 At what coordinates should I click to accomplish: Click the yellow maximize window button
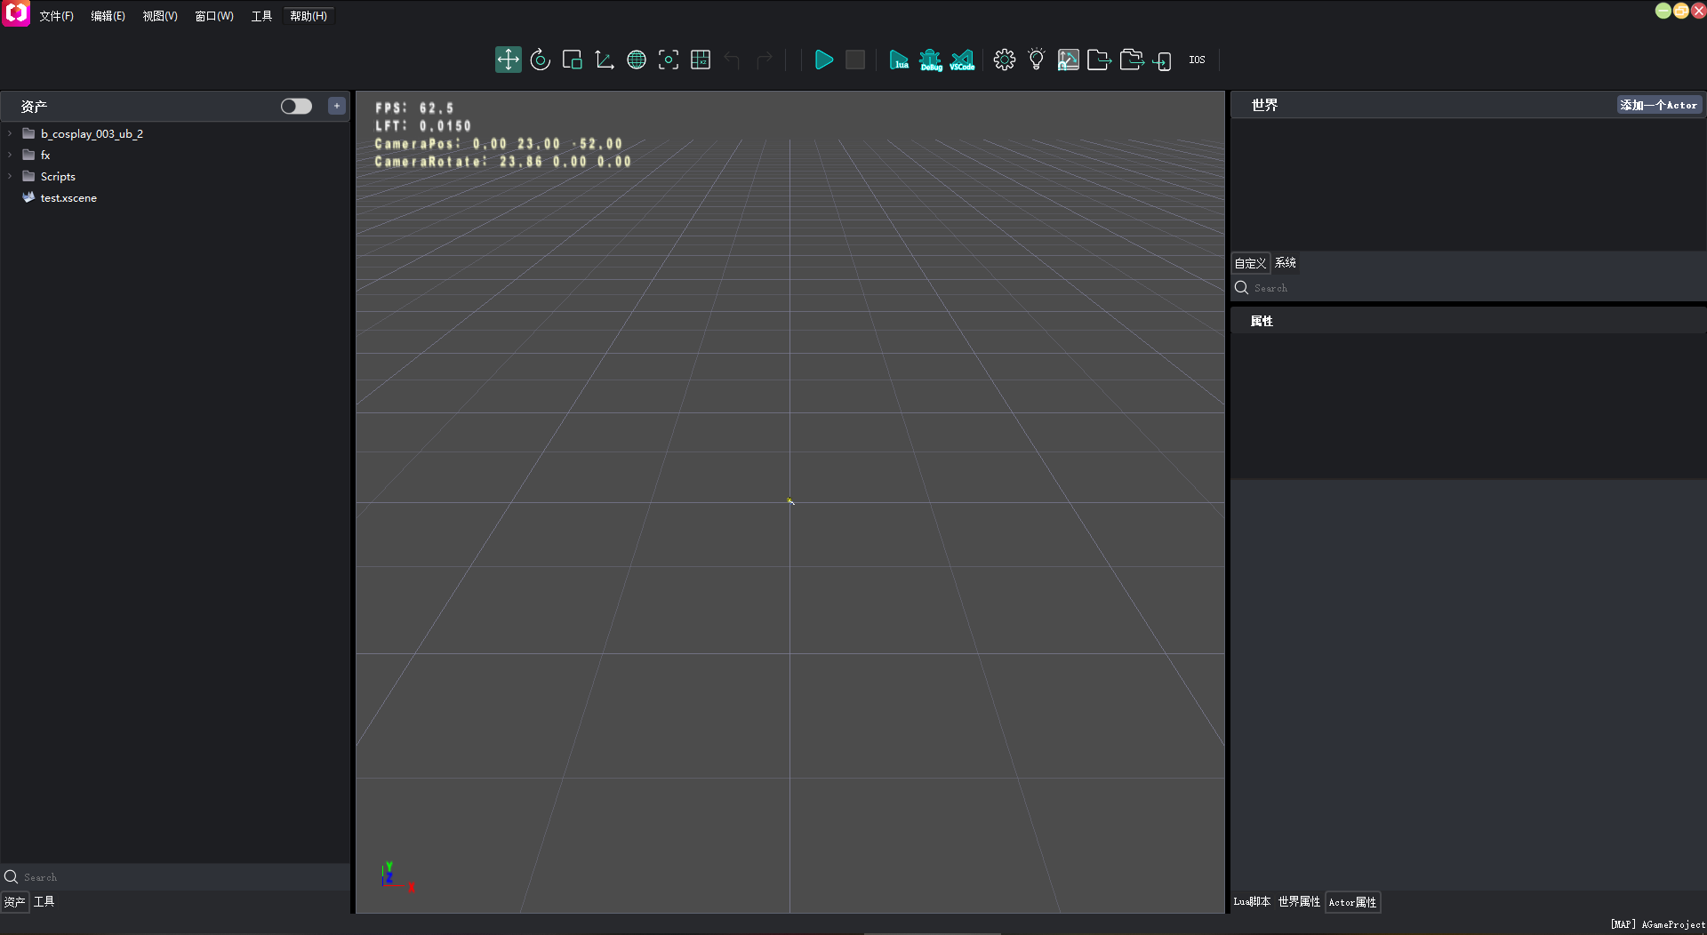click(x=1680, y=11)
